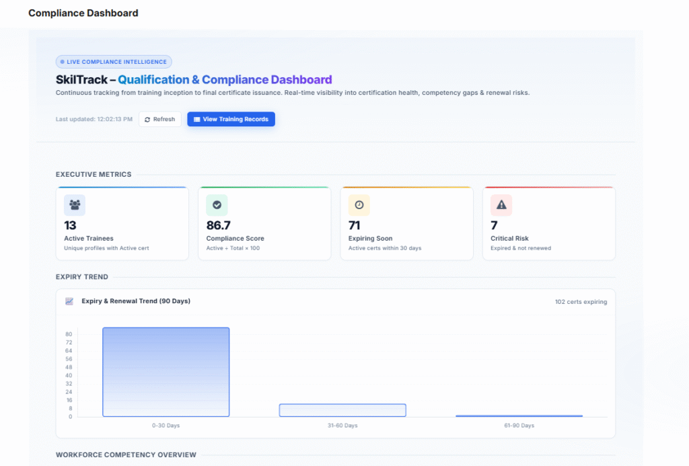Screen dimensions: 689x466
Task: Select the 31-60 Days bar
Action: (342, 410)
